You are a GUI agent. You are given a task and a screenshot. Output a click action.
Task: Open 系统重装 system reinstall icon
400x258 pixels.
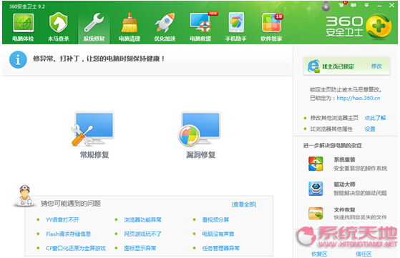click(316, 164)
